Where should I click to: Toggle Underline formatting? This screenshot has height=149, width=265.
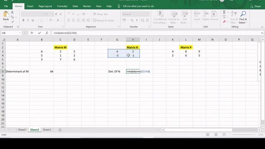pos(33,20)
